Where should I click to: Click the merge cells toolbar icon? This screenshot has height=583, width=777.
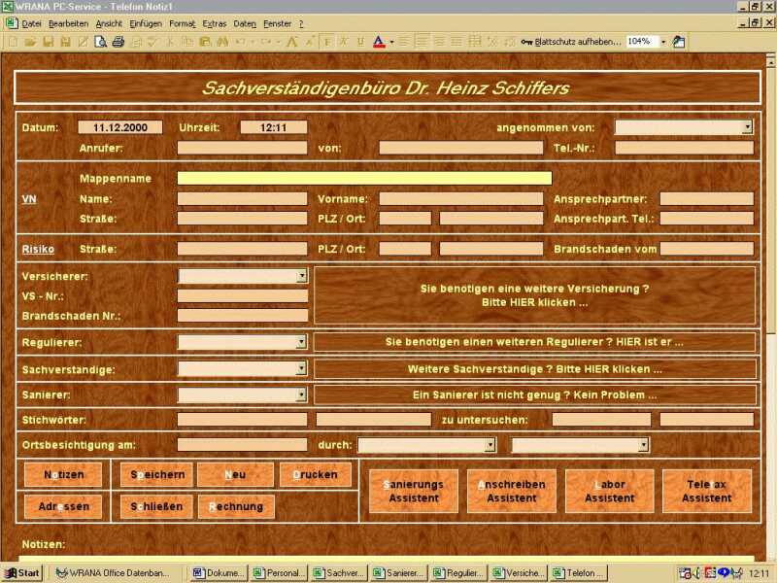[474, 42]
